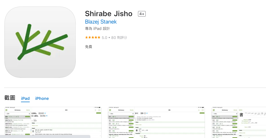Click the Shirabe Jisho app title
This screenshot has width=266, height=138.
[109, 14]
